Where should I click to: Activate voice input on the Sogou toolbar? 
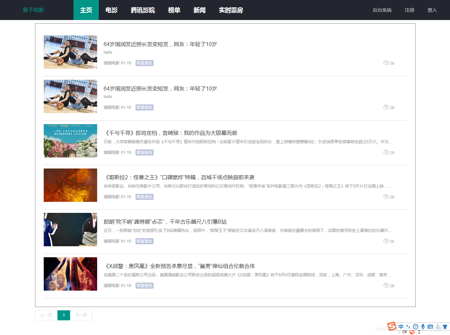(423, 326)
